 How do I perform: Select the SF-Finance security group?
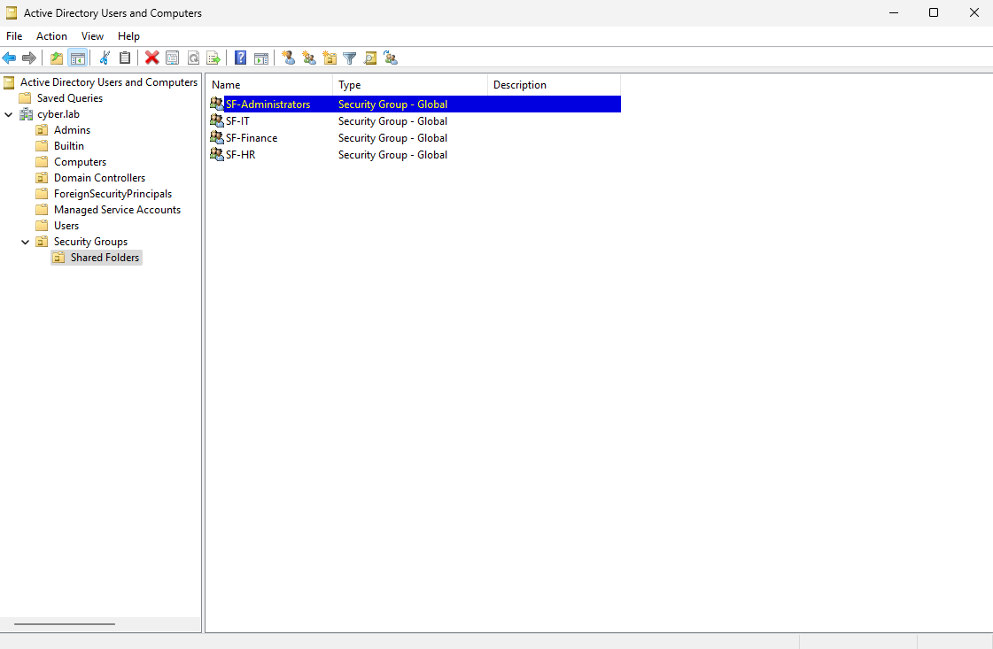[x=251, y=138]
